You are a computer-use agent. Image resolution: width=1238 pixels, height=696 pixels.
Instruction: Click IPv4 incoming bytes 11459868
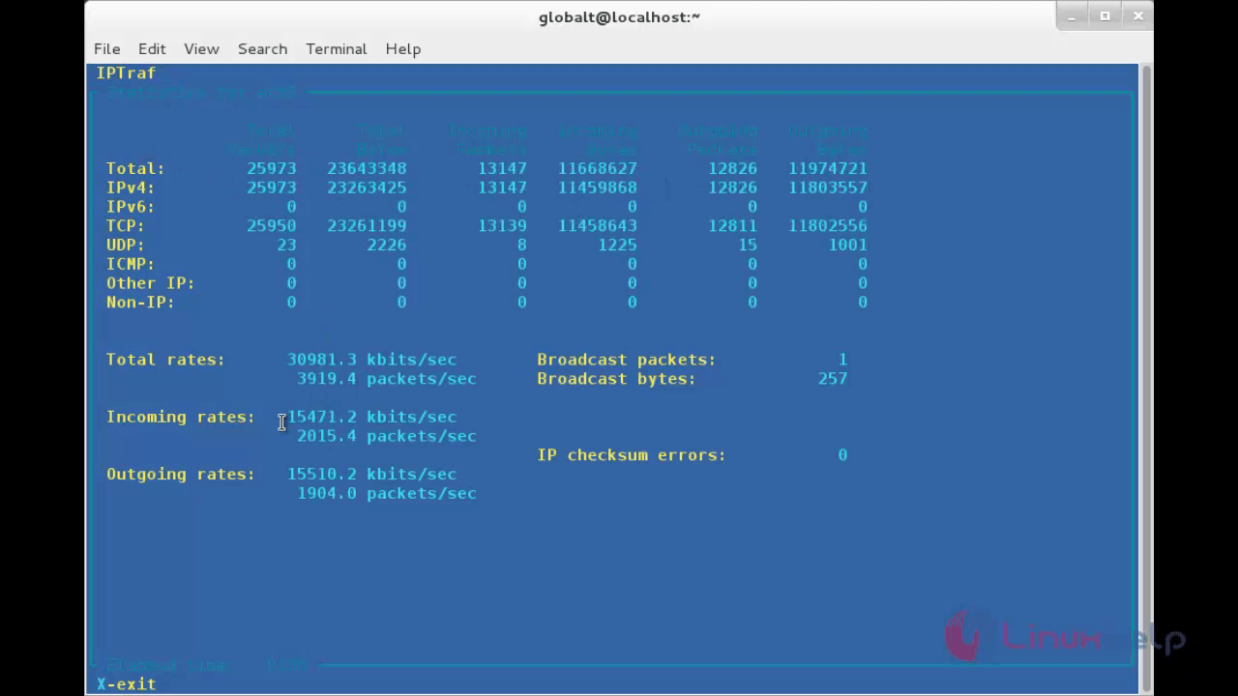(598, 188)
